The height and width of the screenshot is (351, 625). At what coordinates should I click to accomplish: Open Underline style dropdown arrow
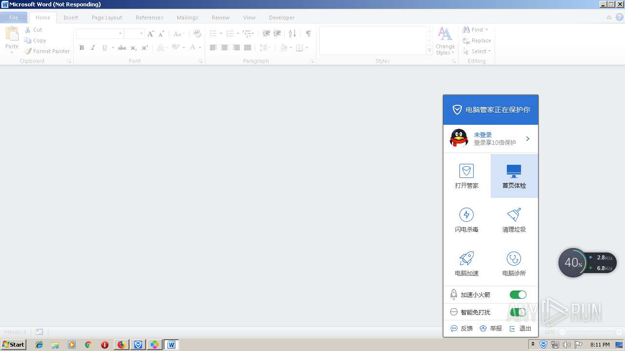click(x=113, y=48)
